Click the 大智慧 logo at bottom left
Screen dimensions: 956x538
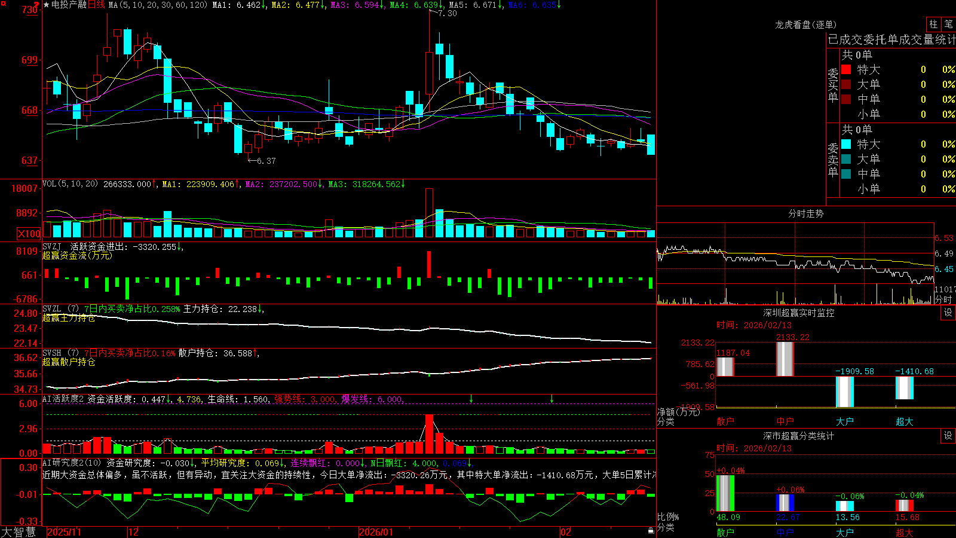[x=19, y=532]
